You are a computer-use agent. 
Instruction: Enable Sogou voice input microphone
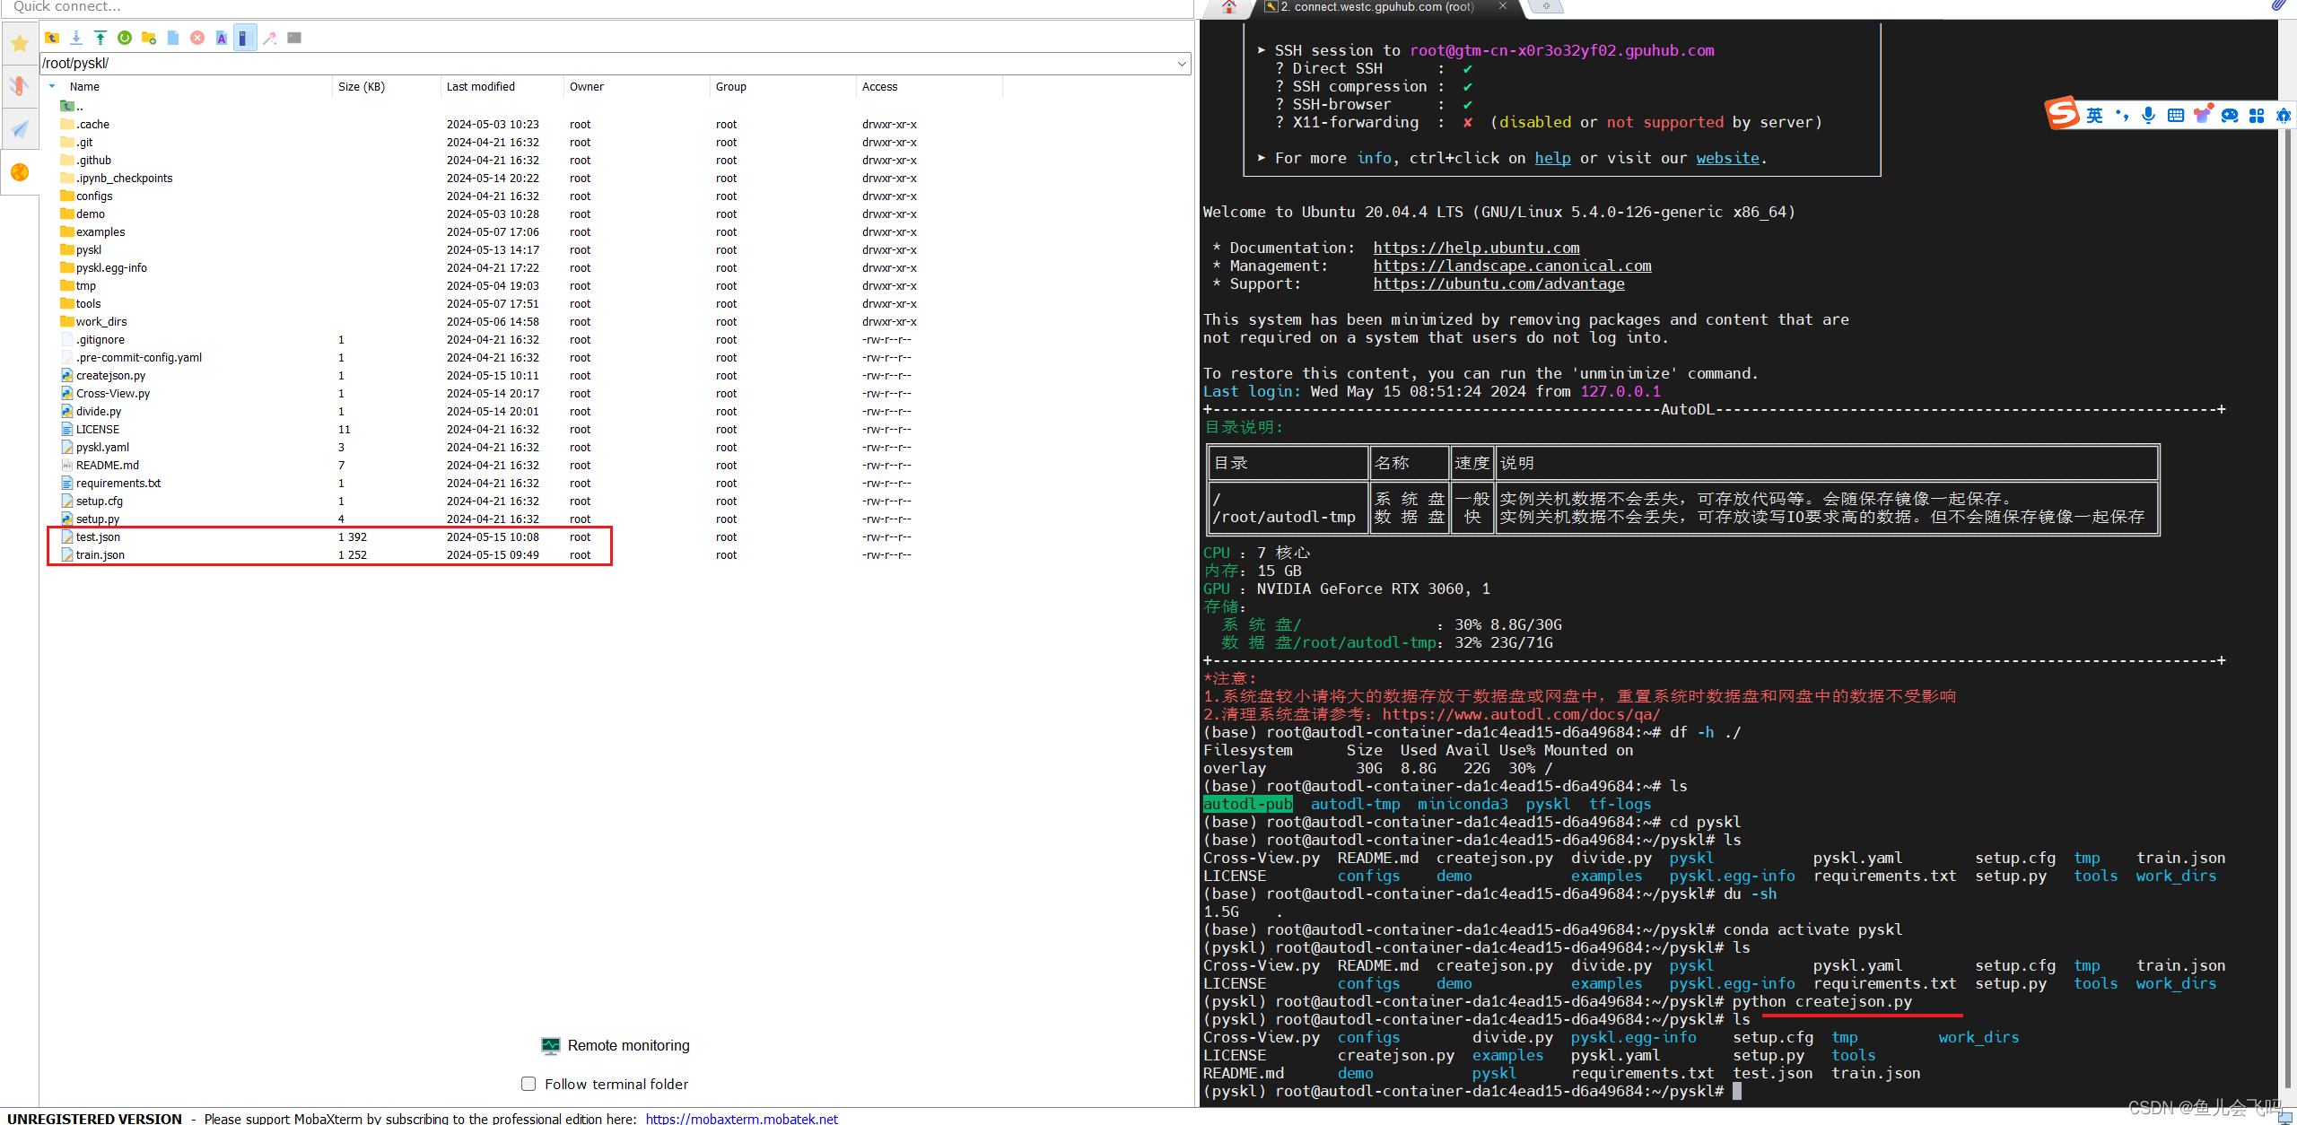click(x=2148, y=115)
